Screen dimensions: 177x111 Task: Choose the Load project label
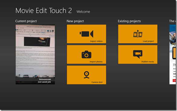148,41
